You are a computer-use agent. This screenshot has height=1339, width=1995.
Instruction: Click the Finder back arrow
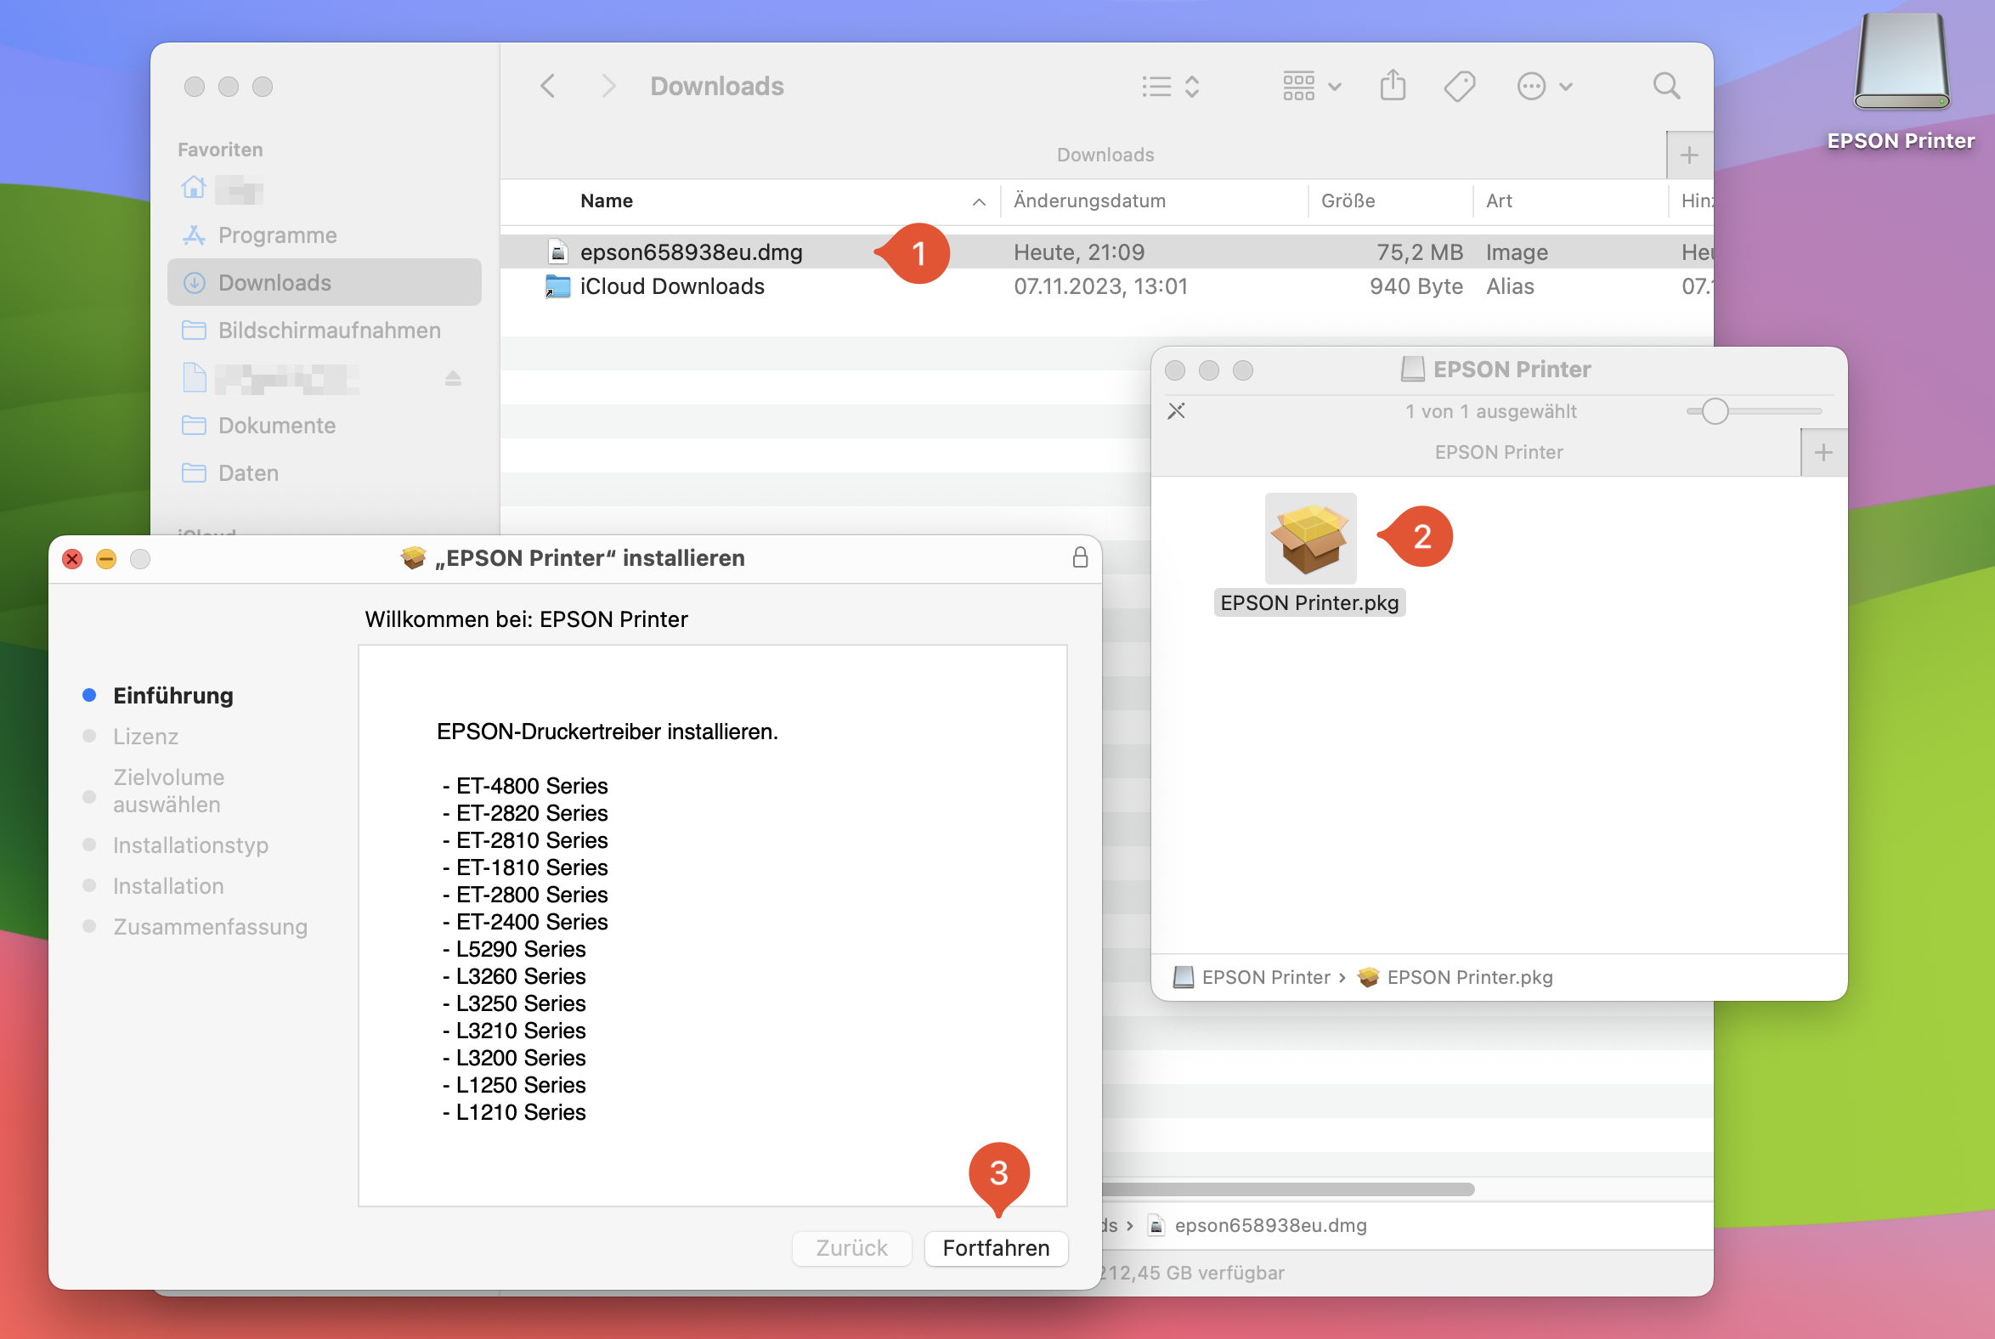click(x=548, y=87)
